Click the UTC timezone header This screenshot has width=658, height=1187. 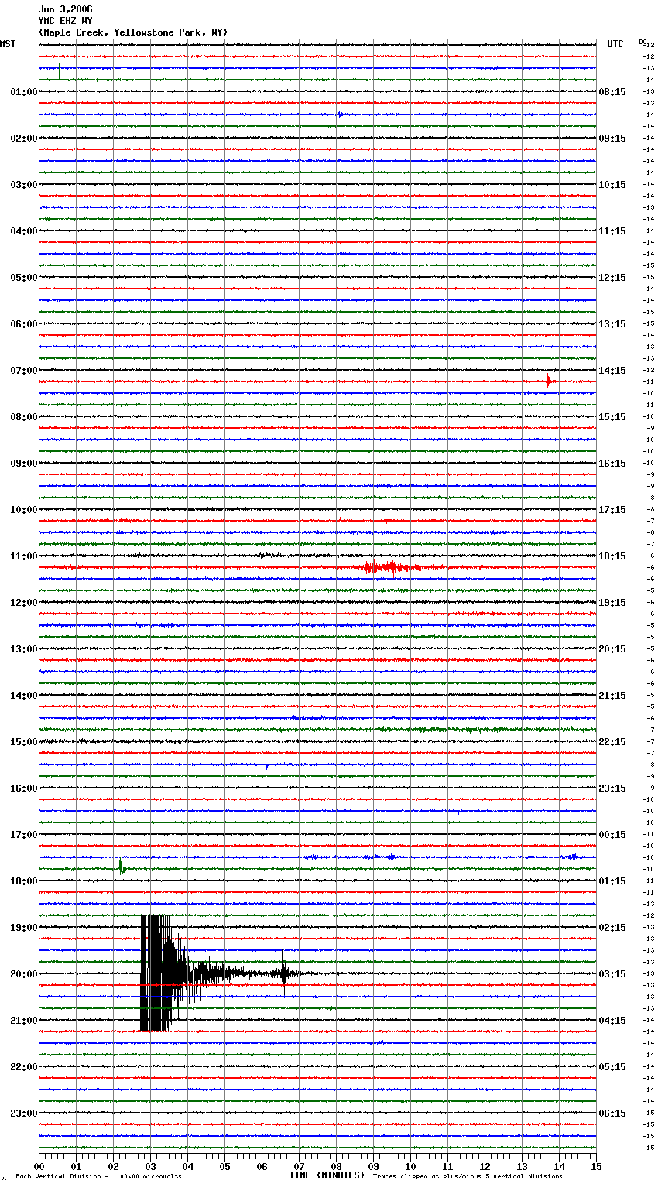615,44
